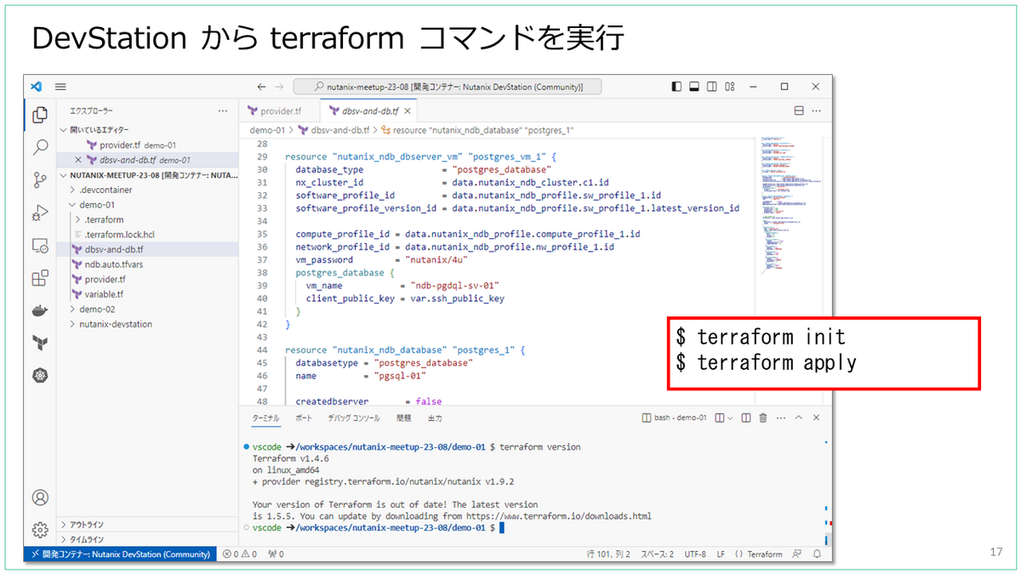The width and height of the screenshot is (1021, 574).
Task: Change end of line via LF indicator
Action: pyautogui.click(x=721, y=554)
